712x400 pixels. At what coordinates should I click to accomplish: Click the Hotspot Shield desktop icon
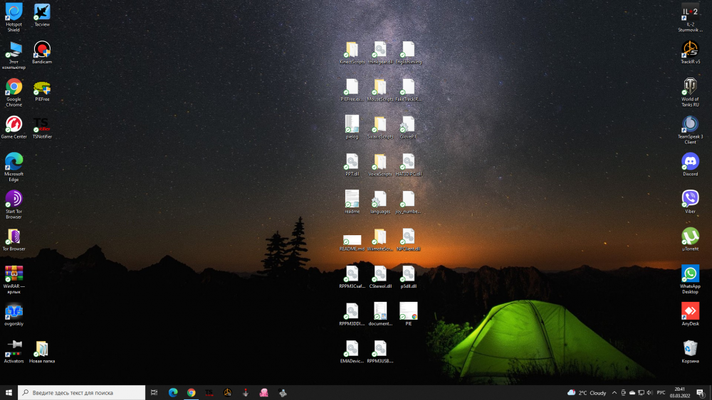click(14, 13)
